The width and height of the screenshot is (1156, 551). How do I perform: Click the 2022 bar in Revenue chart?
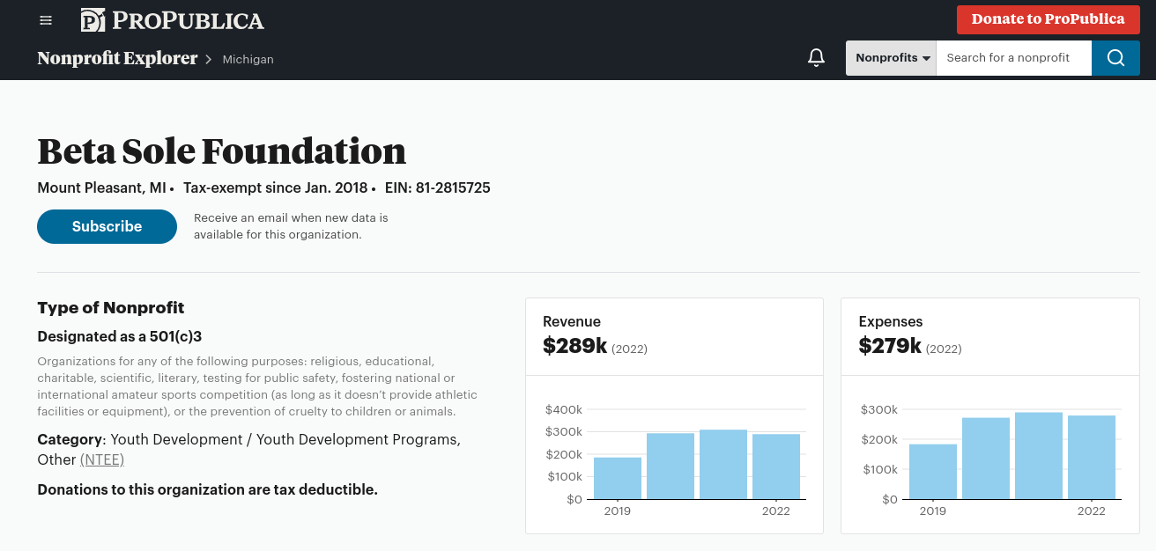point(776,467)
